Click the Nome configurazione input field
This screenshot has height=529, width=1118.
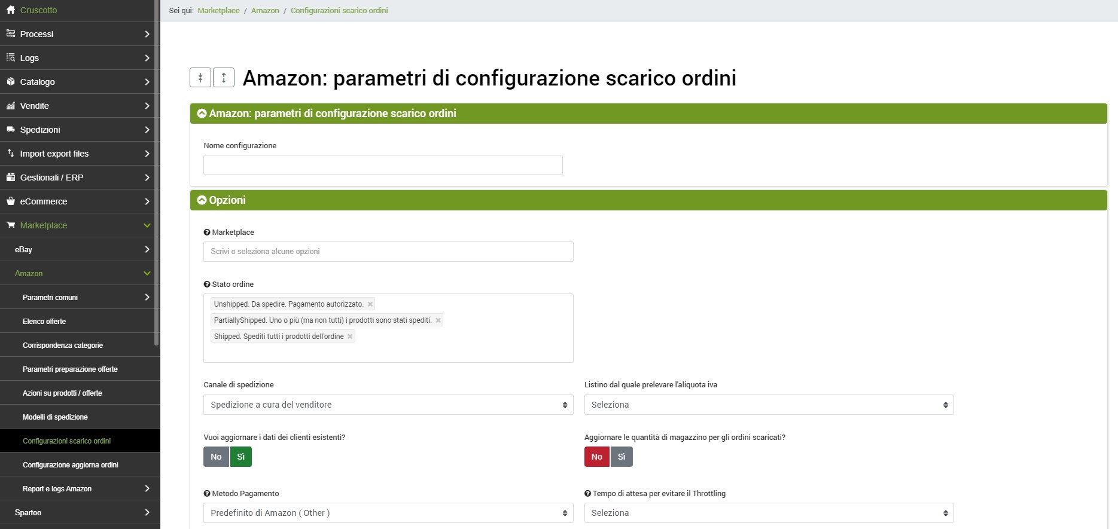tap(383, 165)
